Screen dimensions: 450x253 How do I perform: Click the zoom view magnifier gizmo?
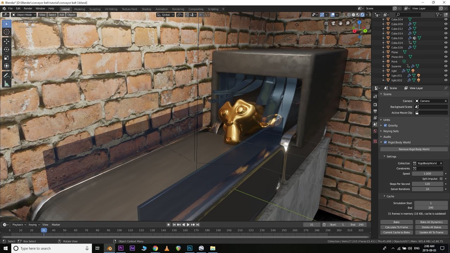coord(348,23)
